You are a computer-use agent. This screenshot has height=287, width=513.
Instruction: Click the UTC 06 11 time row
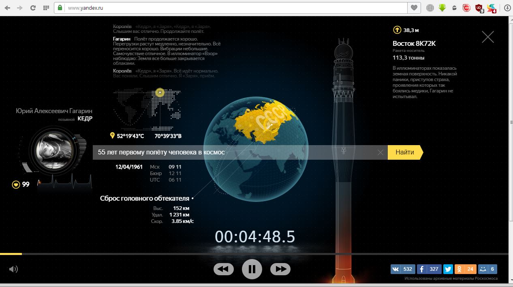click(x=165, y=180)
